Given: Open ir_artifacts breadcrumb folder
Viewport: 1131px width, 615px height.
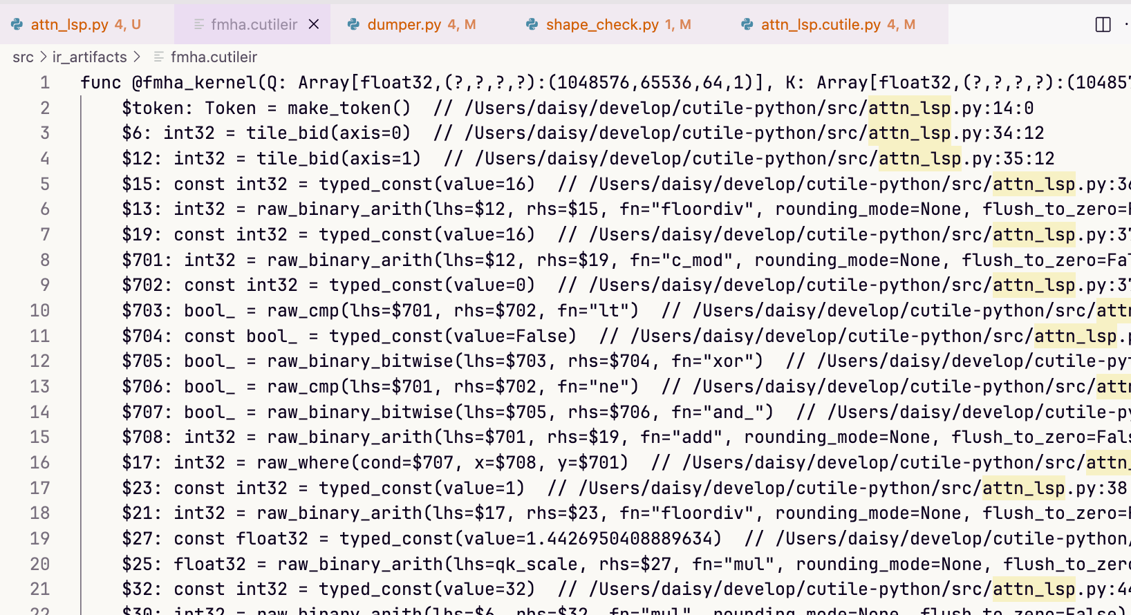Looking at the screenshot, I should tap(89, 57).
